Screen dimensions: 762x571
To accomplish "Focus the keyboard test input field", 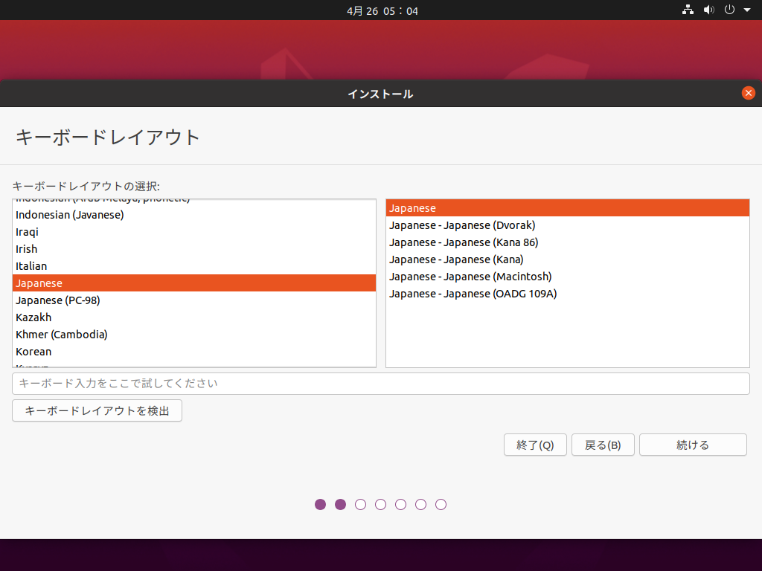I will coord(380,384).
